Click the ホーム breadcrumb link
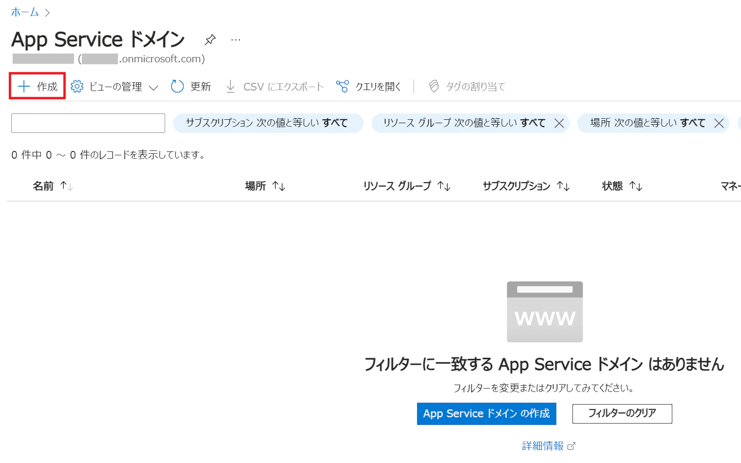The width and height of the screenshot is (741, 463). click(25, 12)
